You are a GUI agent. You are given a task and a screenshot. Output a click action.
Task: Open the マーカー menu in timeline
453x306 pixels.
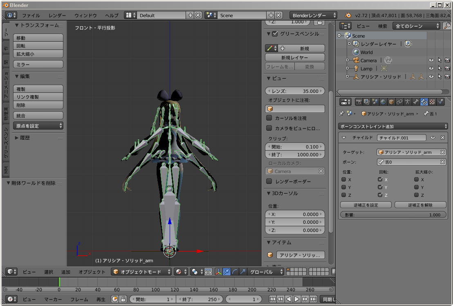pyautogui.click(x=53, y=299)
